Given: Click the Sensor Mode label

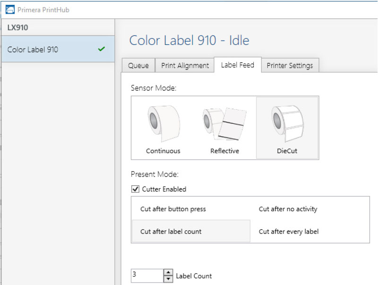Looking at the screenshot, I should pyautogui.click(x=154, y=88).
